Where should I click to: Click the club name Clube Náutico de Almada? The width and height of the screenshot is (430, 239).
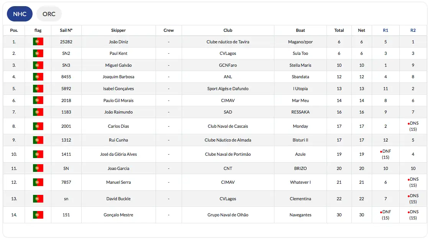[228, 140]
